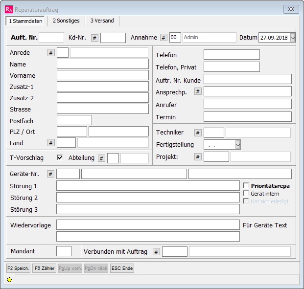The image size is (304, 289).
Task: Enable the Prioritätsrepa checkbox
Action: click(x=246, y=186)
